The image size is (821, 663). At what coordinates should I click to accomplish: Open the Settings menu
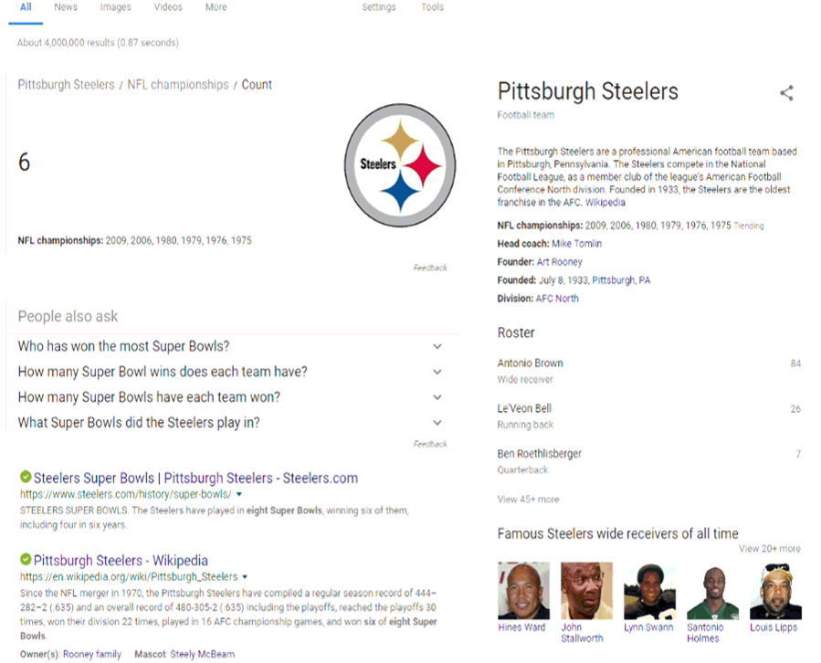coord(378,7)
